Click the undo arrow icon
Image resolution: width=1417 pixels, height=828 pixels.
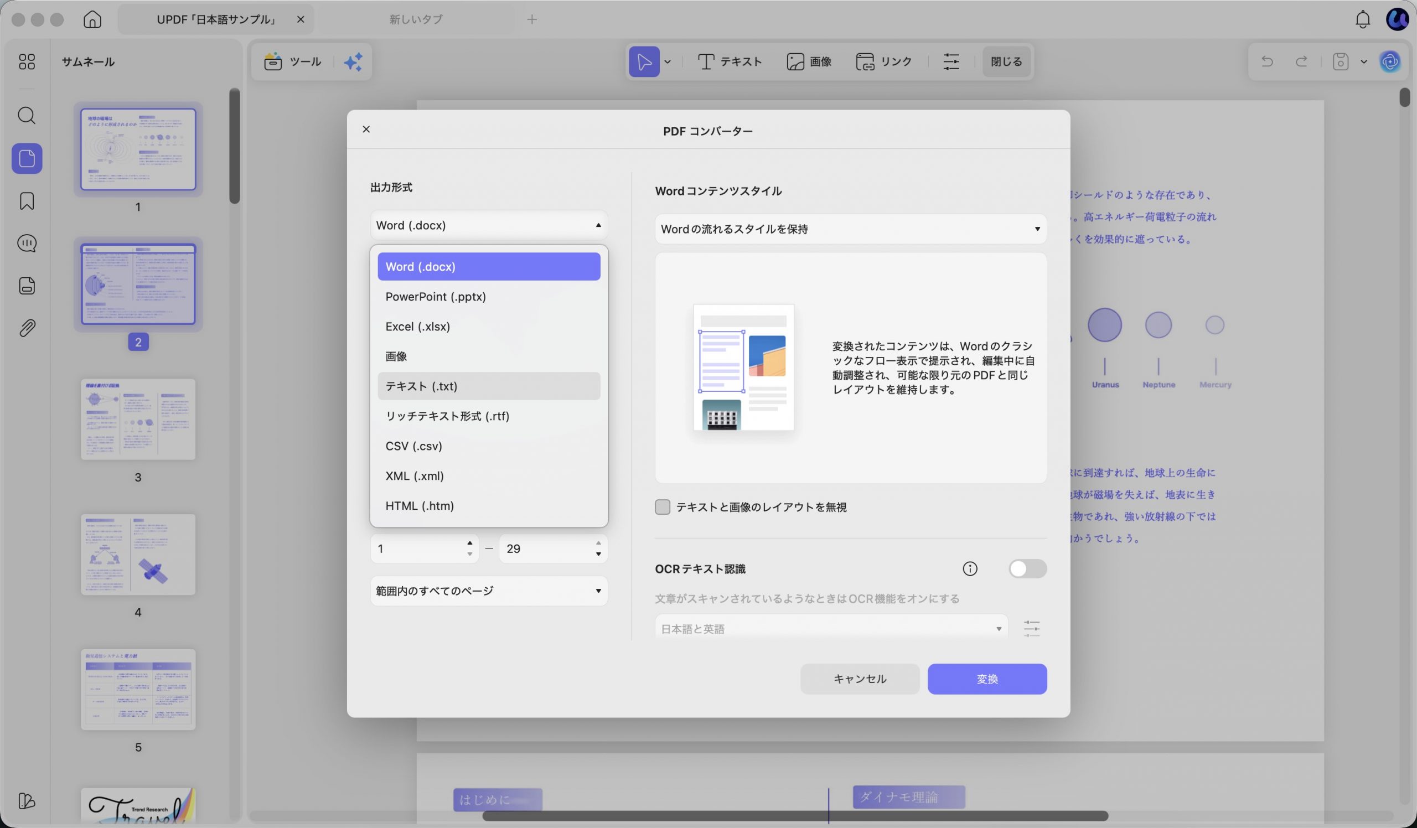point(1267,61)
